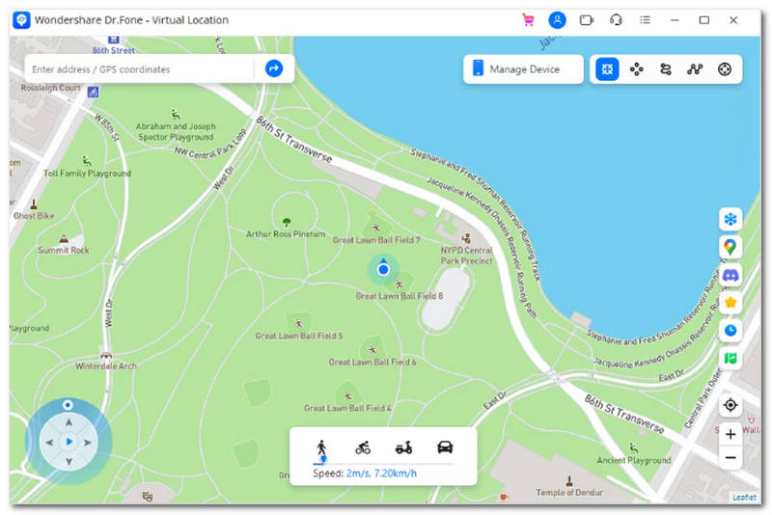Select One-stop route mode icon
The width and height of the screenshot is (772, 515).
point(666,69)
